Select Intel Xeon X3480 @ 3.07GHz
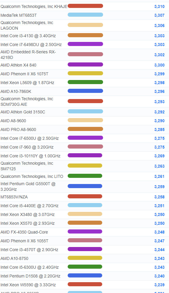This screenshot has height=293, width=169. pyautogui.click(x=28, y=215)
